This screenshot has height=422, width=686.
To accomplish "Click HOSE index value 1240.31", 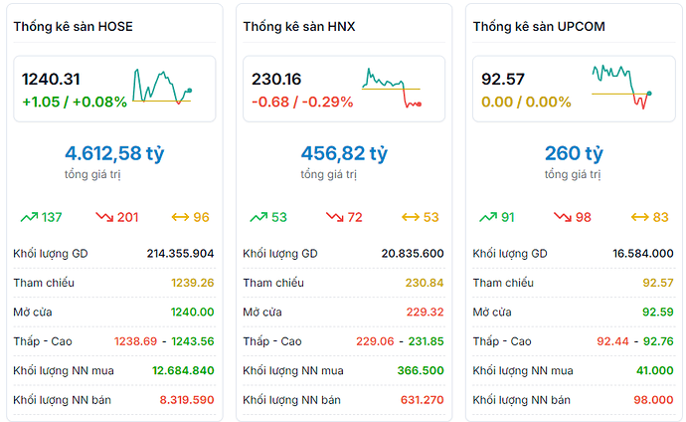I will point(51,80).
